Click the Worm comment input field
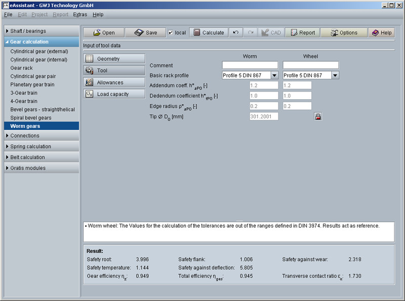Viewport: 405px width, 301px height. tap(250, 65)
